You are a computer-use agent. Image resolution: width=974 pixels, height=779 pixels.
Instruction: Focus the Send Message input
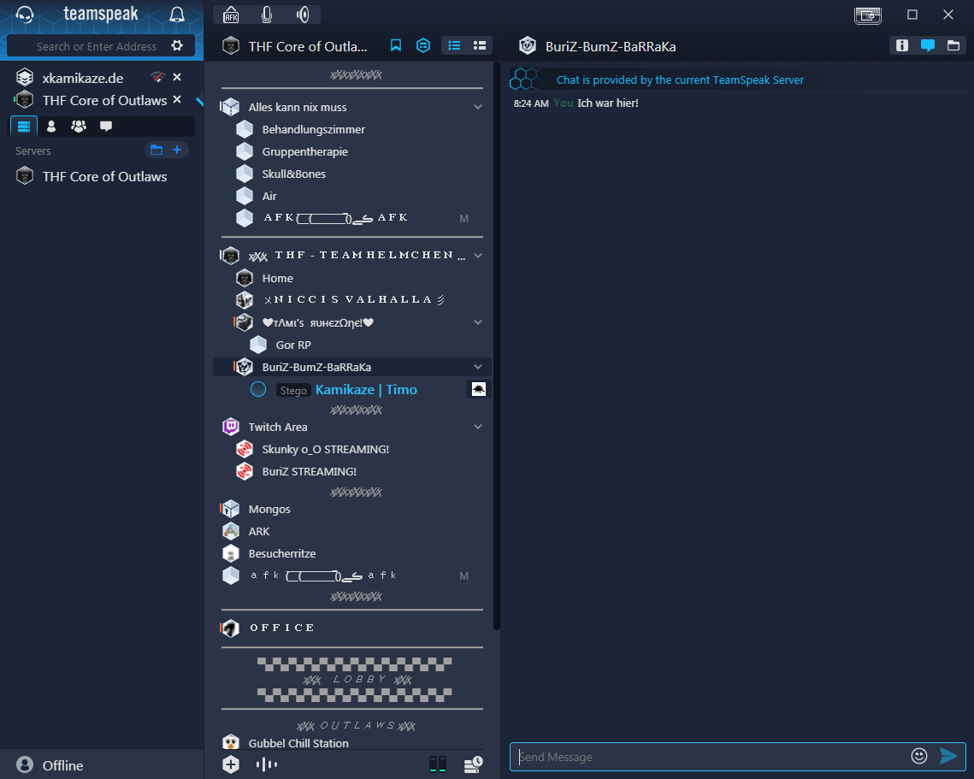point(710,757)
